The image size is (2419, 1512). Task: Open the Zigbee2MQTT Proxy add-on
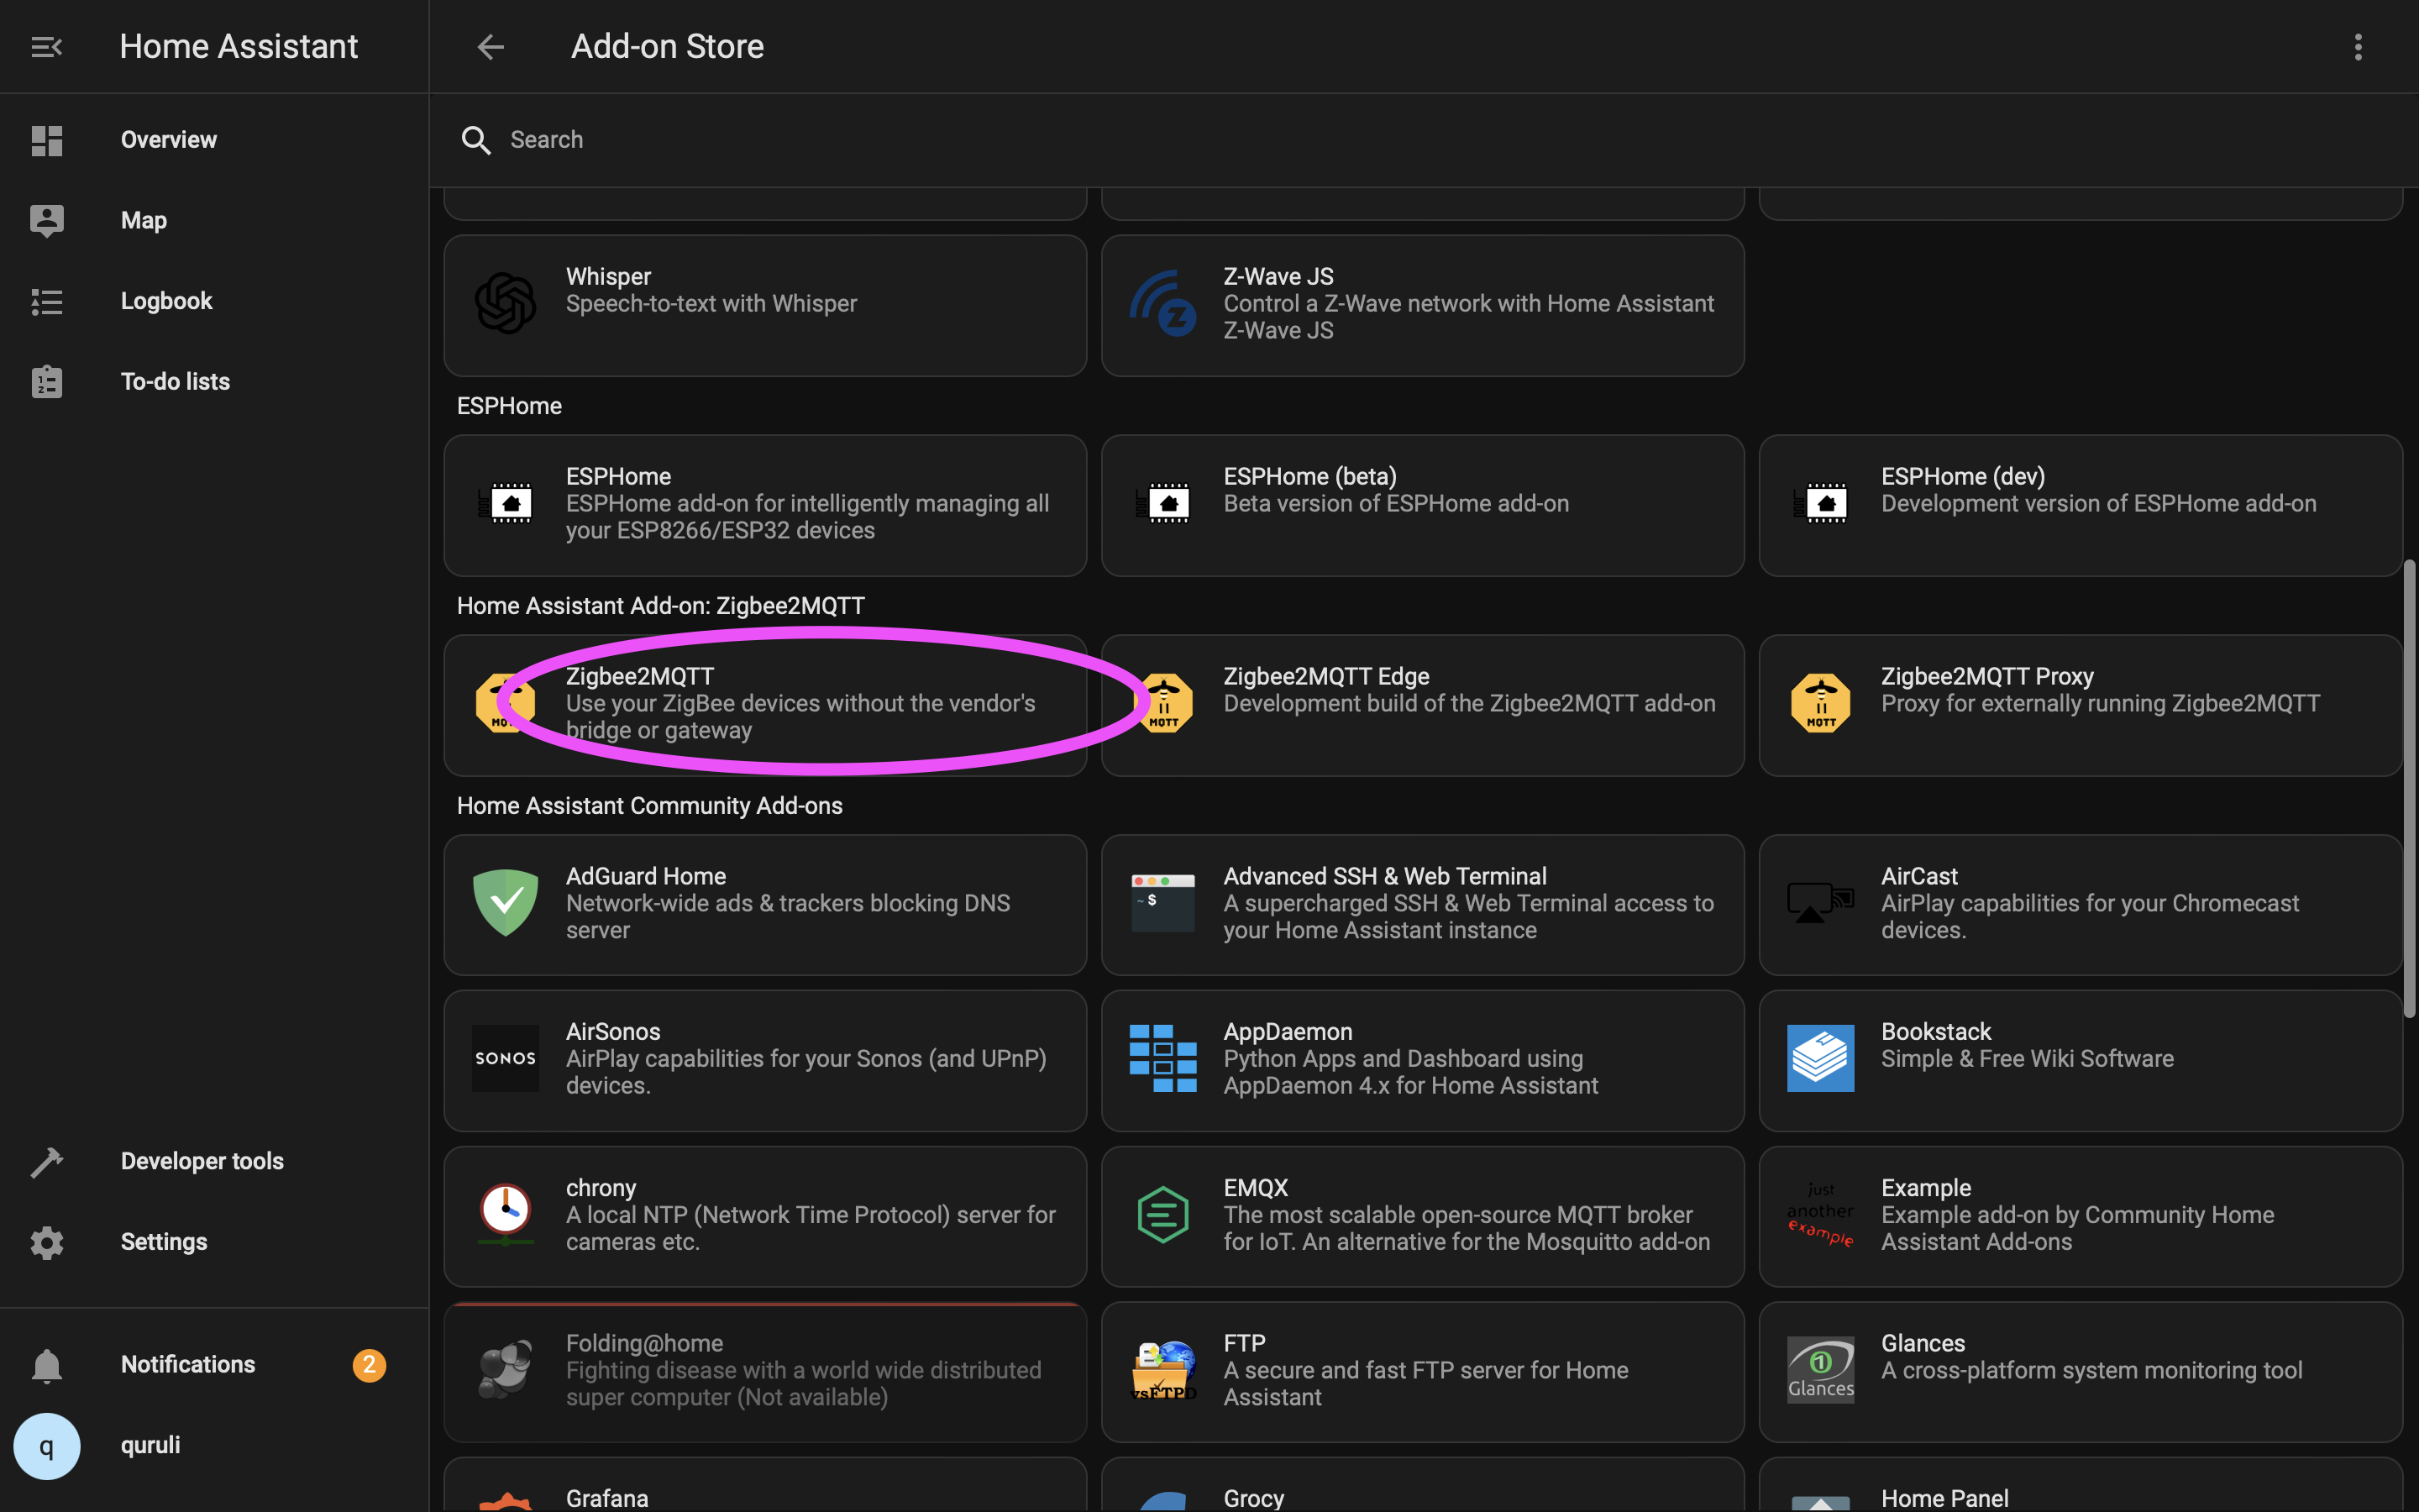click(x=2079, y=704)
